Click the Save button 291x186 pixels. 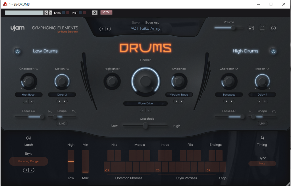[136, 23]
